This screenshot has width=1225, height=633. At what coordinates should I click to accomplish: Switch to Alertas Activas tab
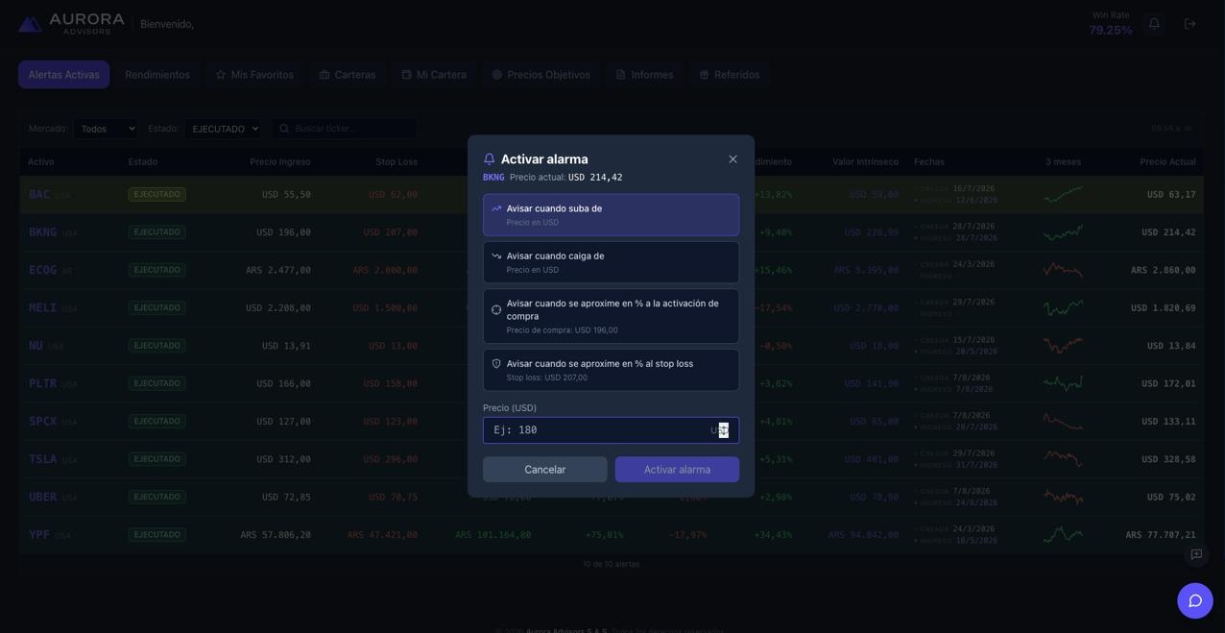(x=63, y=75)
